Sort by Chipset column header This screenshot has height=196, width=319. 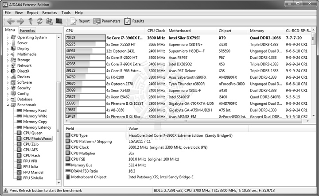[x=233, y=31]
